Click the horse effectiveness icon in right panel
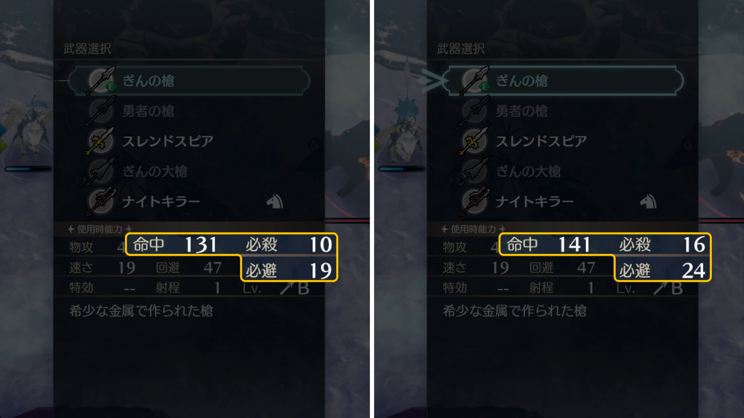 (648, 201)
